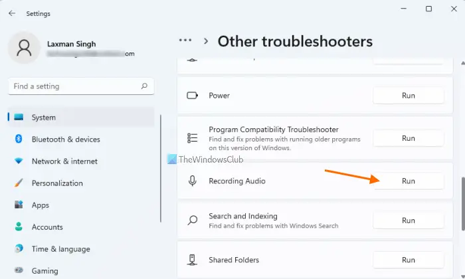Open Personalization settings
Screen dimensions: 465x279
click(x=81, y=183)
